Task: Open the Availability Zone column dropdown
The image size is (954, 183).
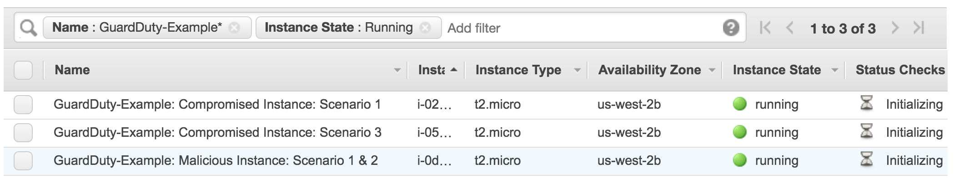Action: [x=712, y=71]
